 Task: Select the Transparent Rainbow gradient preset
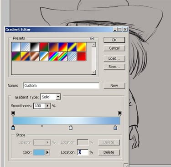pos(63,57)
